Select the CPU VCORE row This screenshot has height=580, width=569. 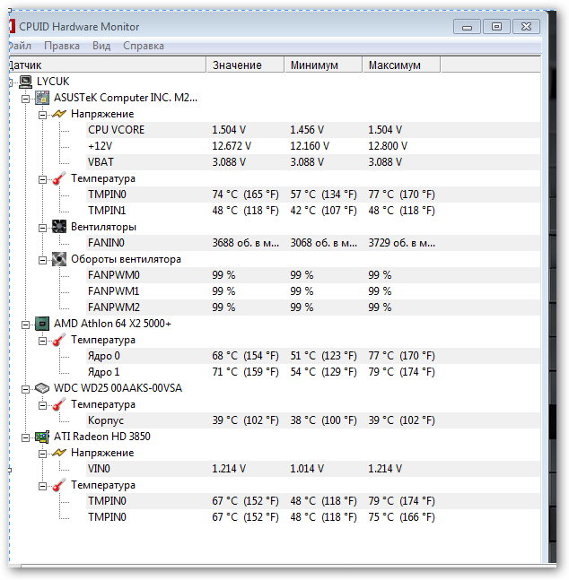313,130
